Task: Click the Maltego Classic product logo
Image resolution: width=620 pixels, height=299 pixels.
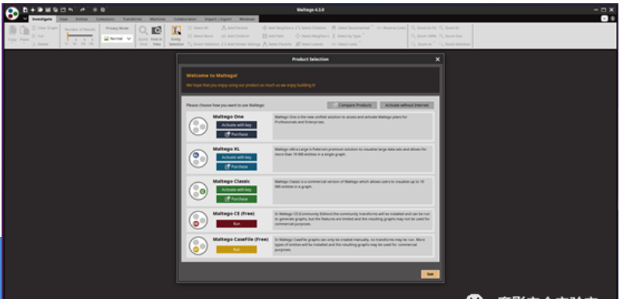Action: click(x=198, y=191)
